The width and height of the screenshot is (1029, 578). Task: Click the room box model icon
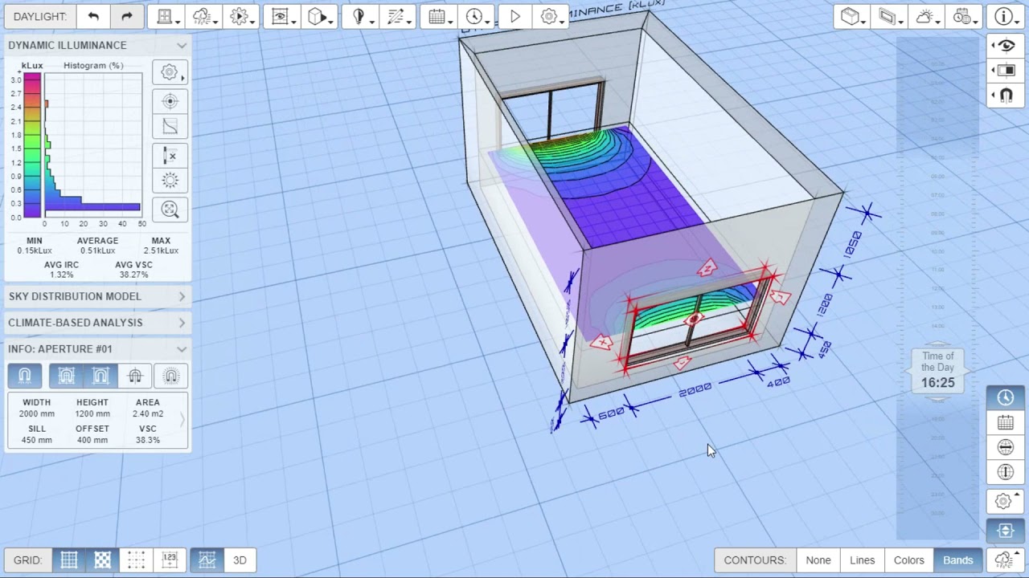(852, 17)
